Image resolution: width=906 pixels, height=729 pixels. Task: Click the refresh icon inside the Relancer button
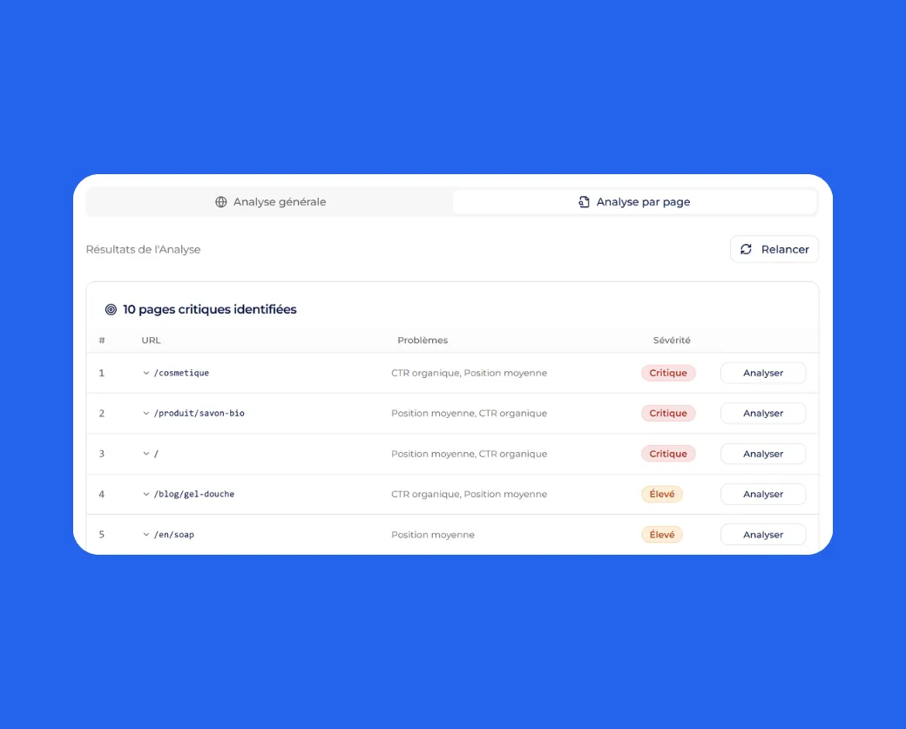(746, 249)
